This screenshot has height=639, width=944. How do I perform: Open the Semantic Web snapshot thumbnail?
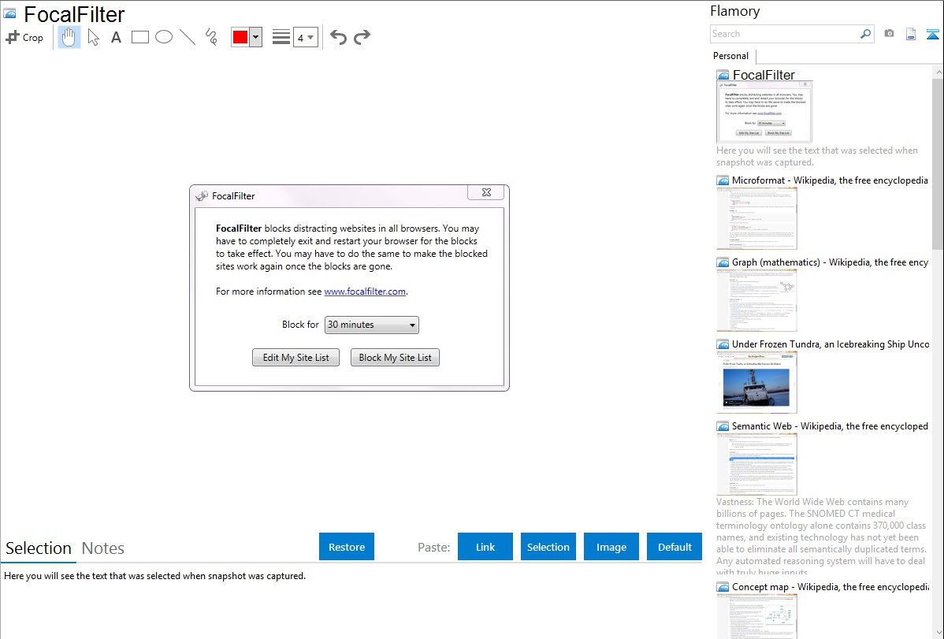coord(756,464)
